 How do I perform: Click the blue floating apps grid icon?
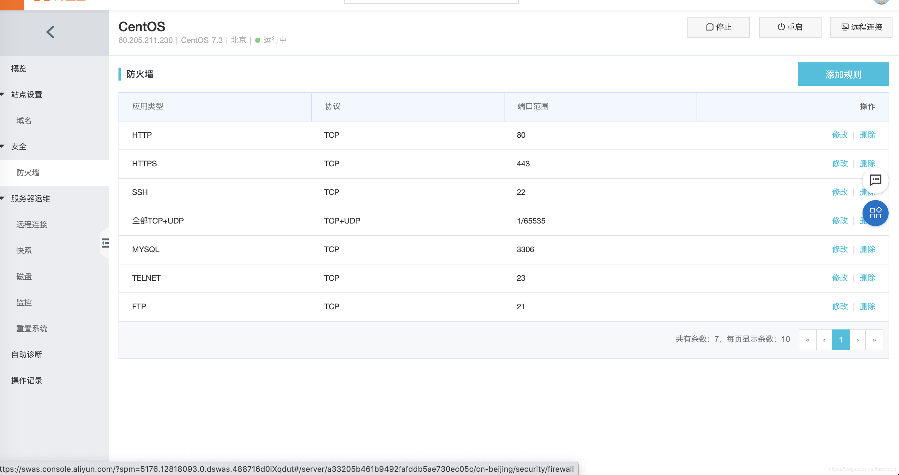tap(875, 213)
